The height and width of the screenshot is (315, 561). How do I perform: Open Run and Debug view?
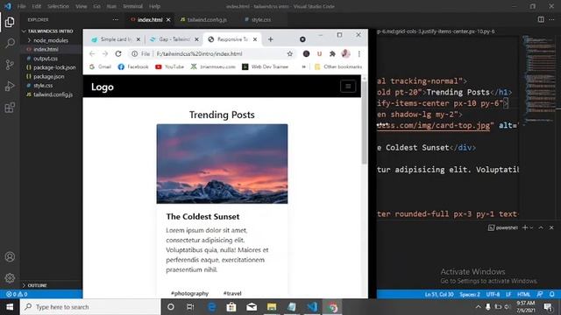point(10,86)
